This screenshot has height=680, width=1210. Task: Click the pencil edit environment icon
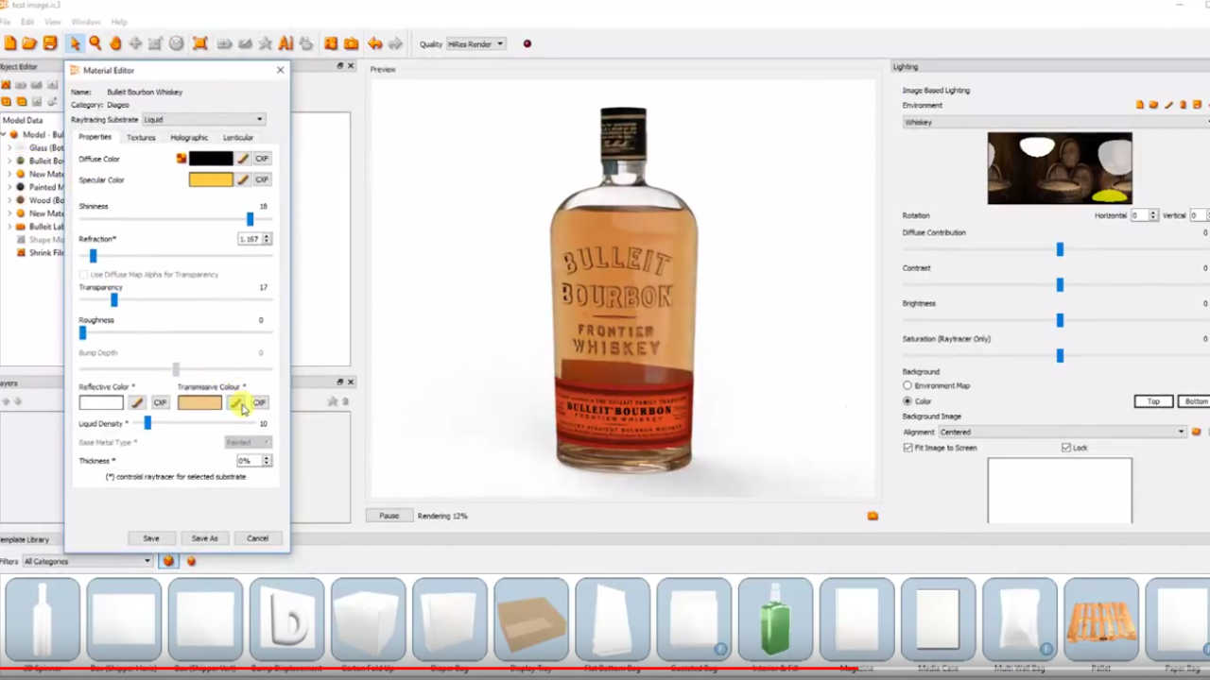point(1168,105)
